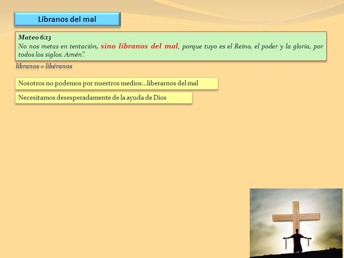Click the verse opening 'No nos metas en tentación'
Image resolution: width=344 pixels, height=258 pixels.
57,46
